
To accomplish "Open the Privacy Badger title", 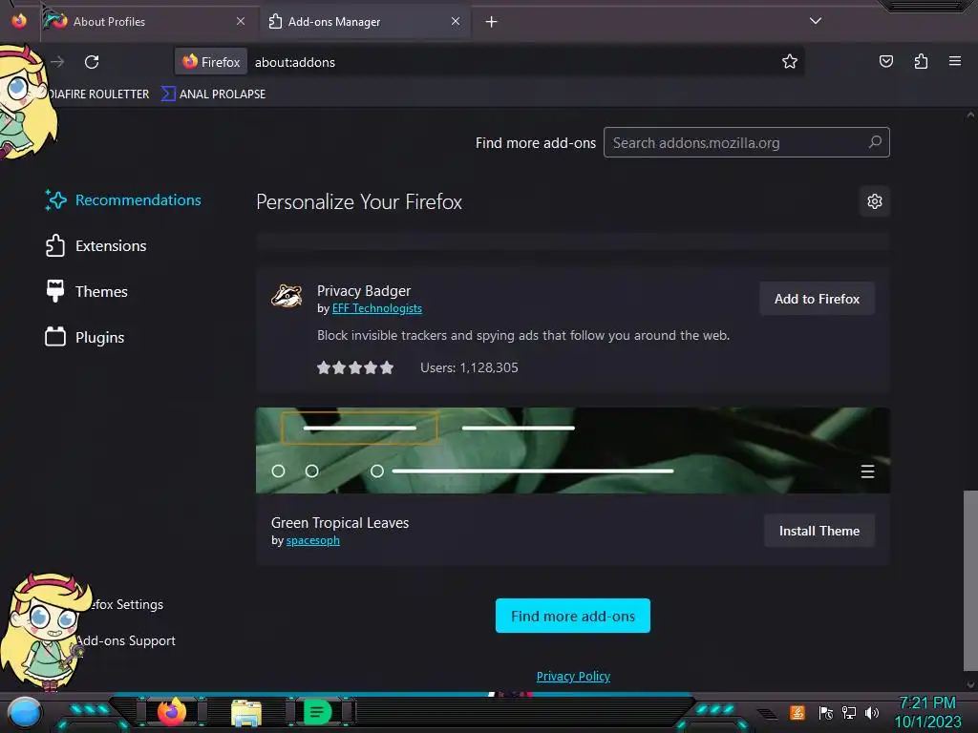I will pyautogui.click(x=364, y=290).
